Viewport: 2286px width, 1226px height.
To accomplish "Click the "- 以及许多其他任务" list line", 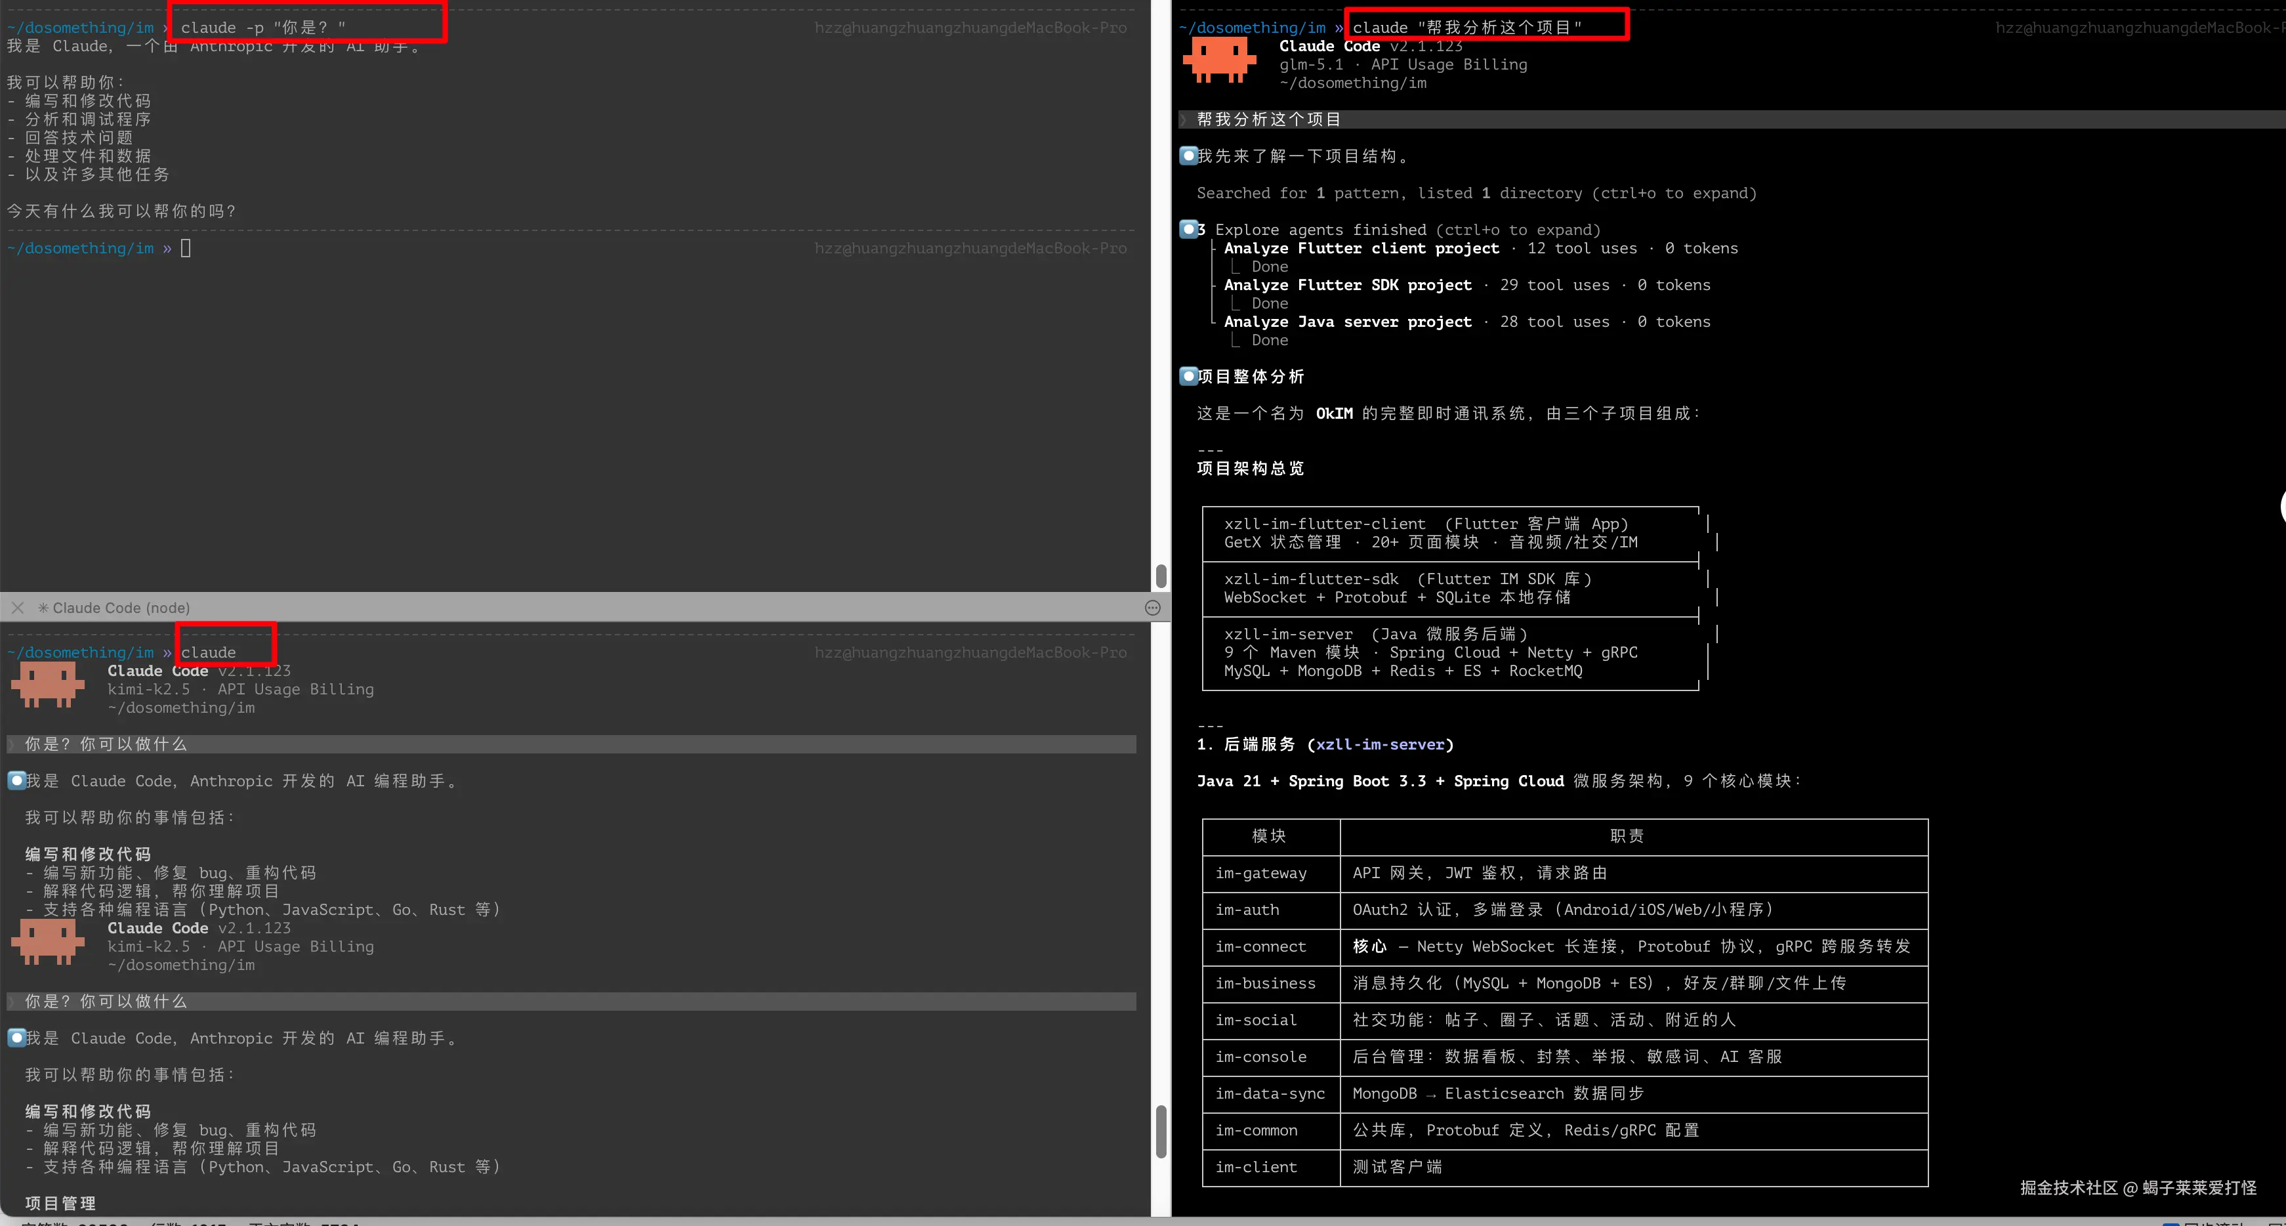I will coord(88,175).
